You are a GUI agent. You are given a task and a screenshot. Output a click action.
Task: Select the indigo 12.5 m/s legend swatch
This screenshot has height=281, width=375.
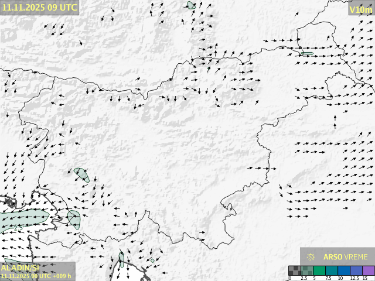pos(356,270)
